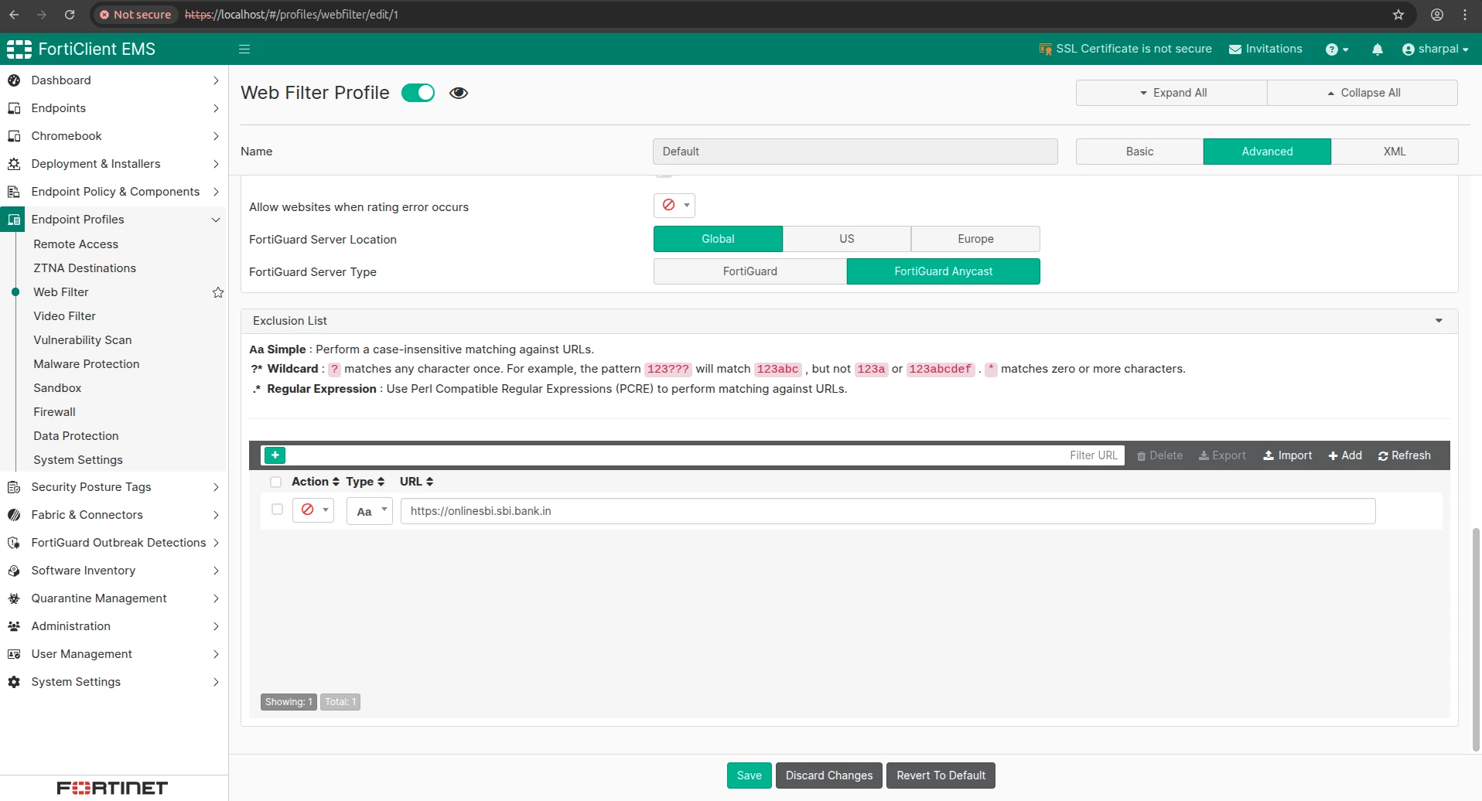Click Refresh in the exclusion toolbar
The width and height of the screenshot is (1482, 801).
click(x=1405, y=455)
